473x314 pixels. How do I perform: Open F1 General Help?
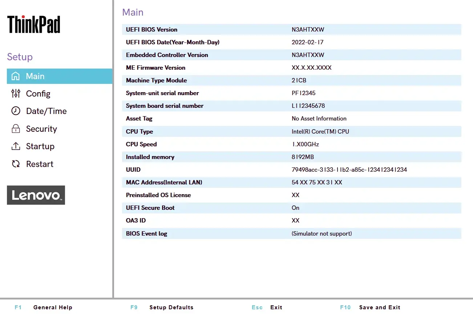pos(44,307)
